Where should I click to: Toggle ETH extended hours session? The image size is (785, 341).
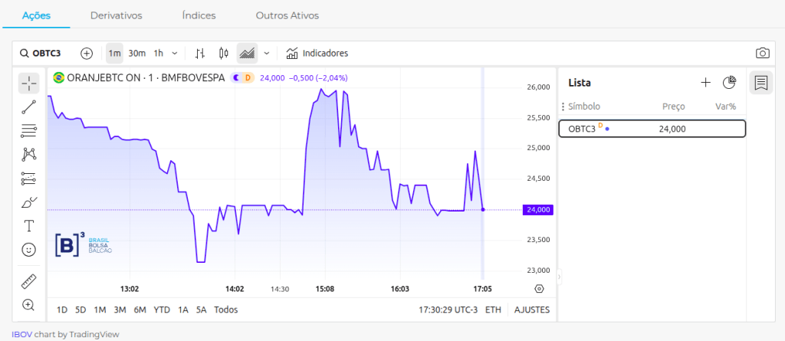(493, 310)
